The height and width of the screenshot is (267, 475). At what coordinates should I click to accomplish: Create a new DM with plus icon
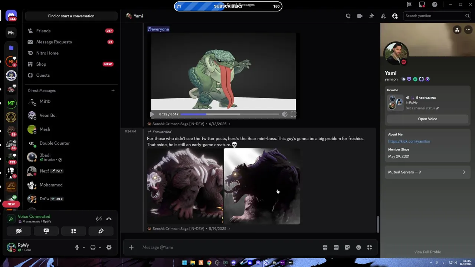(x=113, y=90)
